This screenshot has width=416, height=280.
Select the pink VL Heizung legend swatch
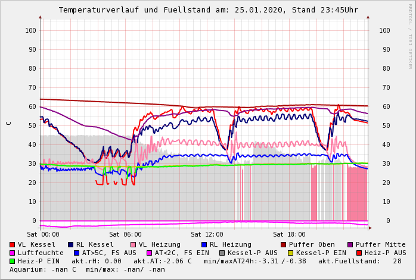click(x=133, y=244)
